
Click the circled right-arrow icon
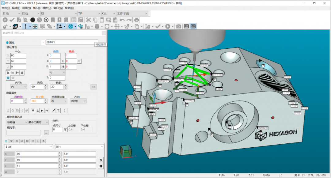click(x=46, y=20)
